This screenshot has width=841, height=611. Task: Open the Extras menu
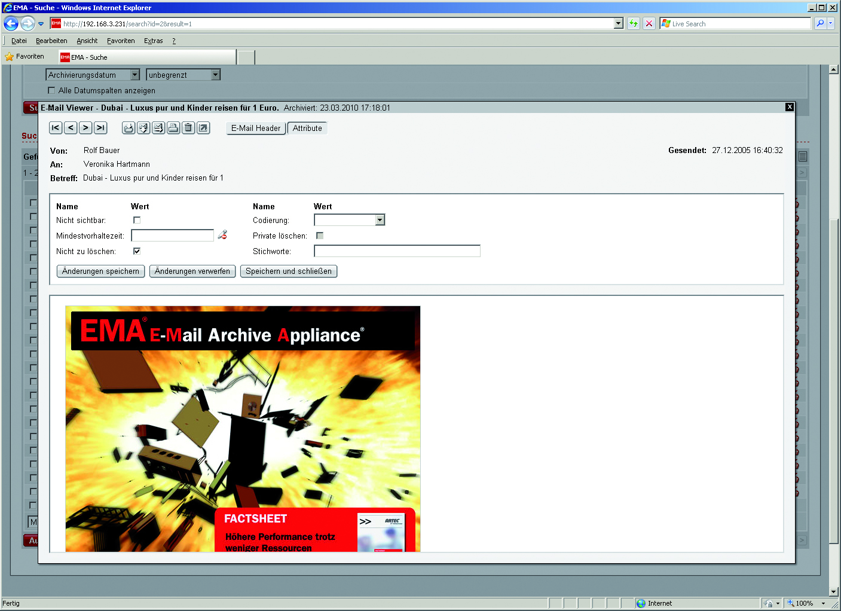(x=154, y=41)
